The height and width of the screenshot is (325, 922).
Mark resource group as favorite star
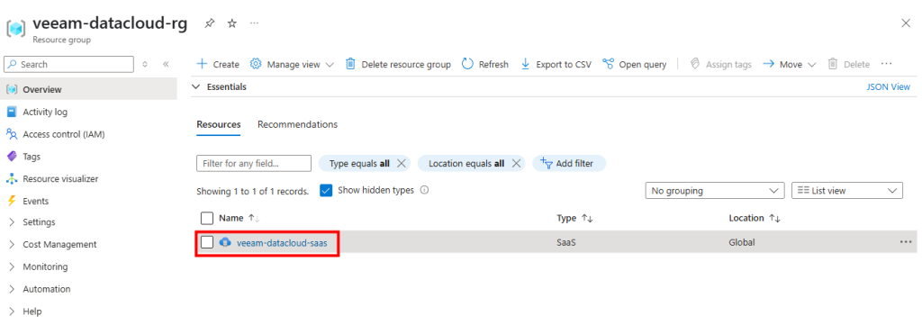[x=232, y=23]
